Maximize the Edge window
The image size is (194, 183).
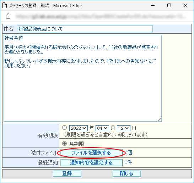(x=169, y=5)
